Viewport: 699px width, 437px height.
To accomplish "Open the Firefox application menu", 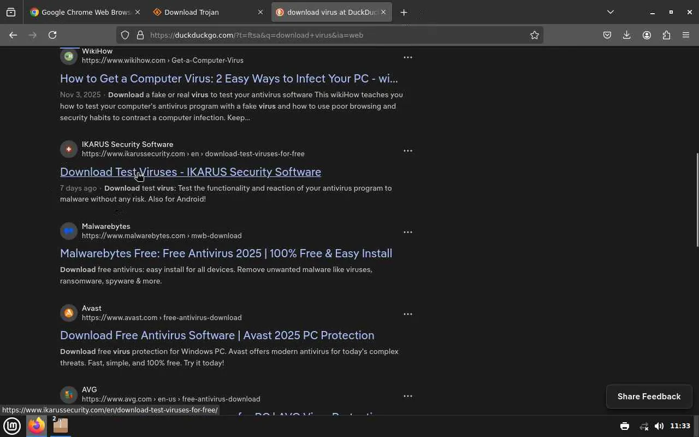I will click(686, 35).
